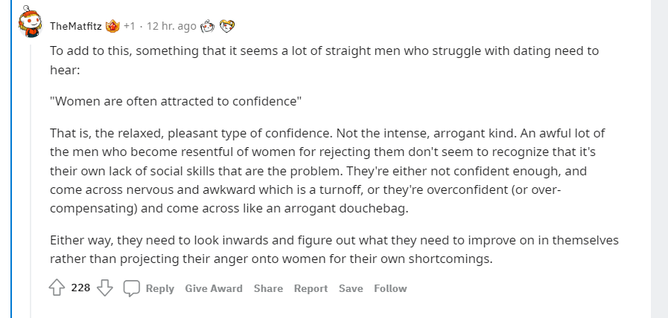Click the quoted line about confidence
668x318 pixels.
coord(176,102)
